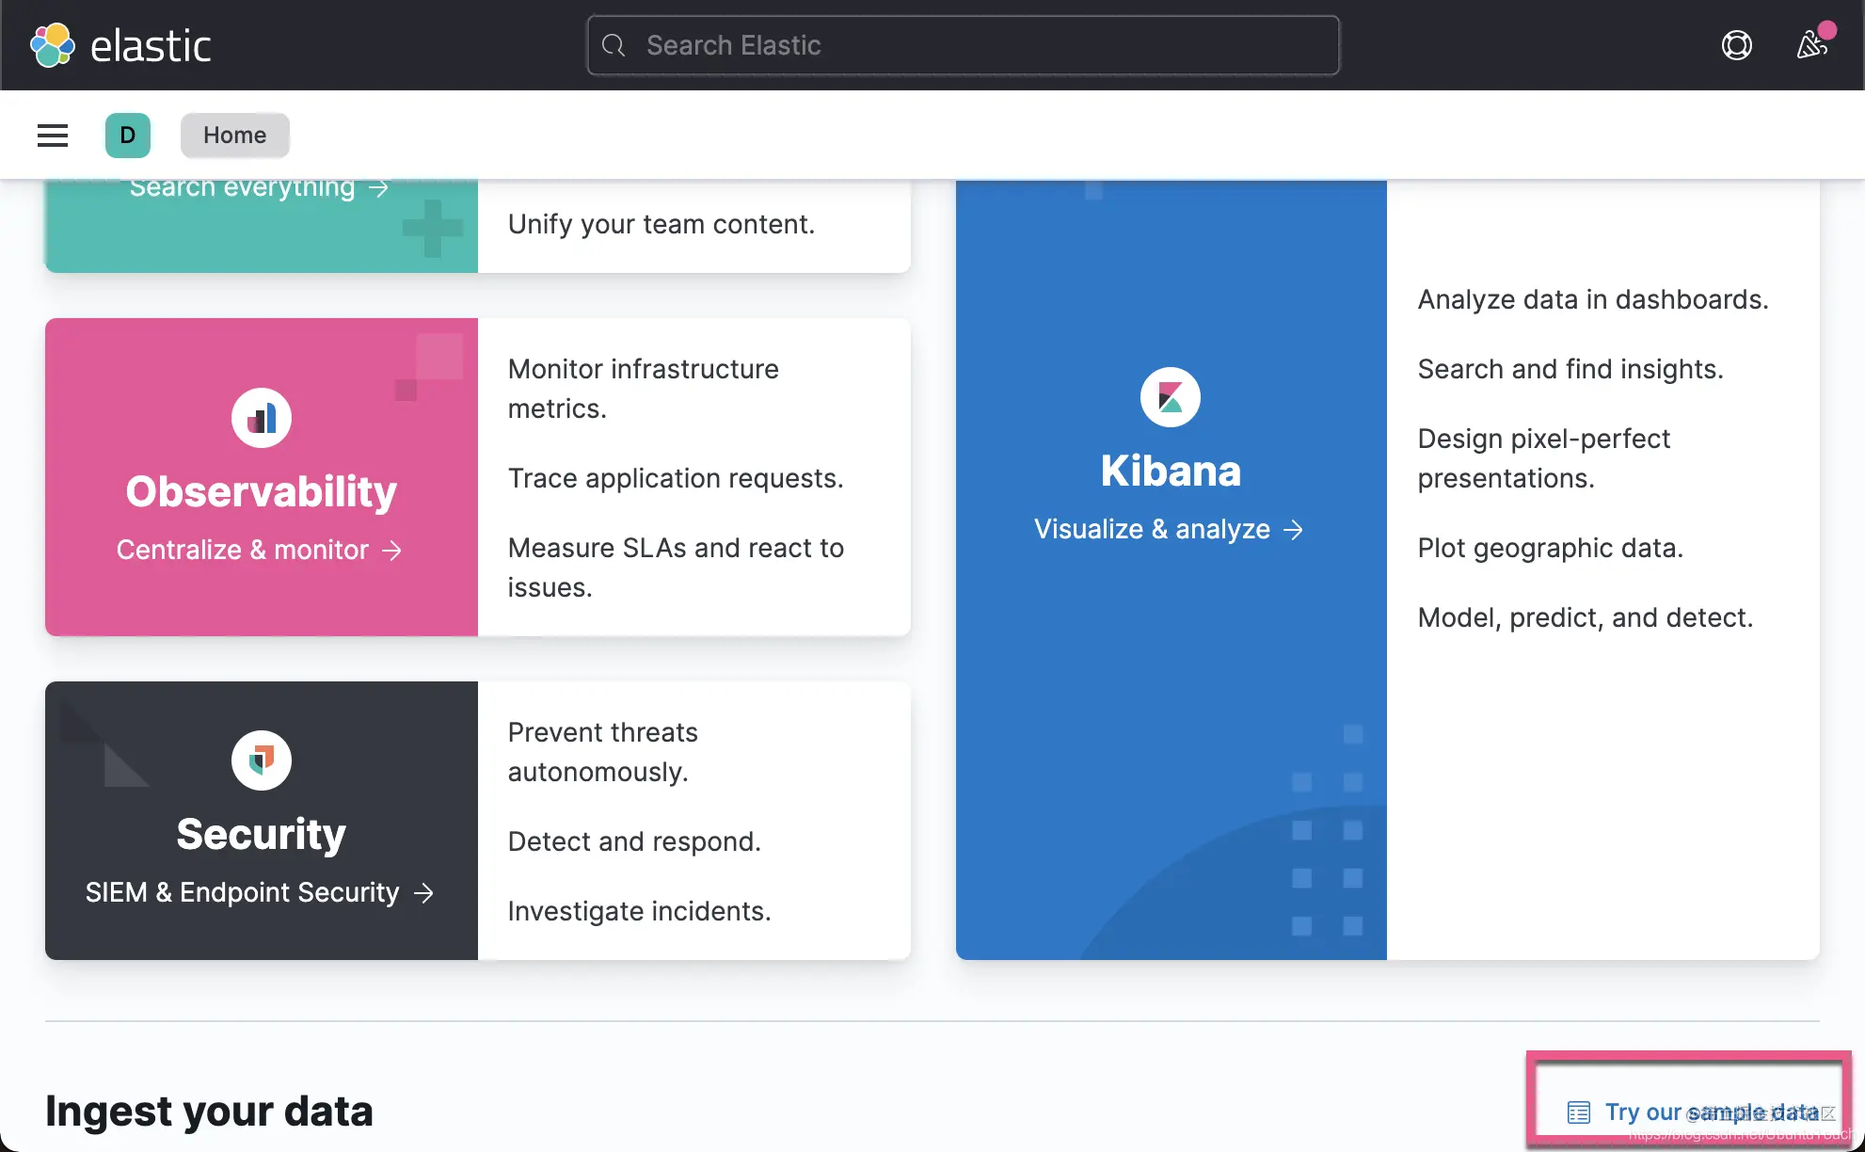Open Search everything link
Viewport: 1865px width, 1152px height.
pyautogui.click(x=260, y=187)
